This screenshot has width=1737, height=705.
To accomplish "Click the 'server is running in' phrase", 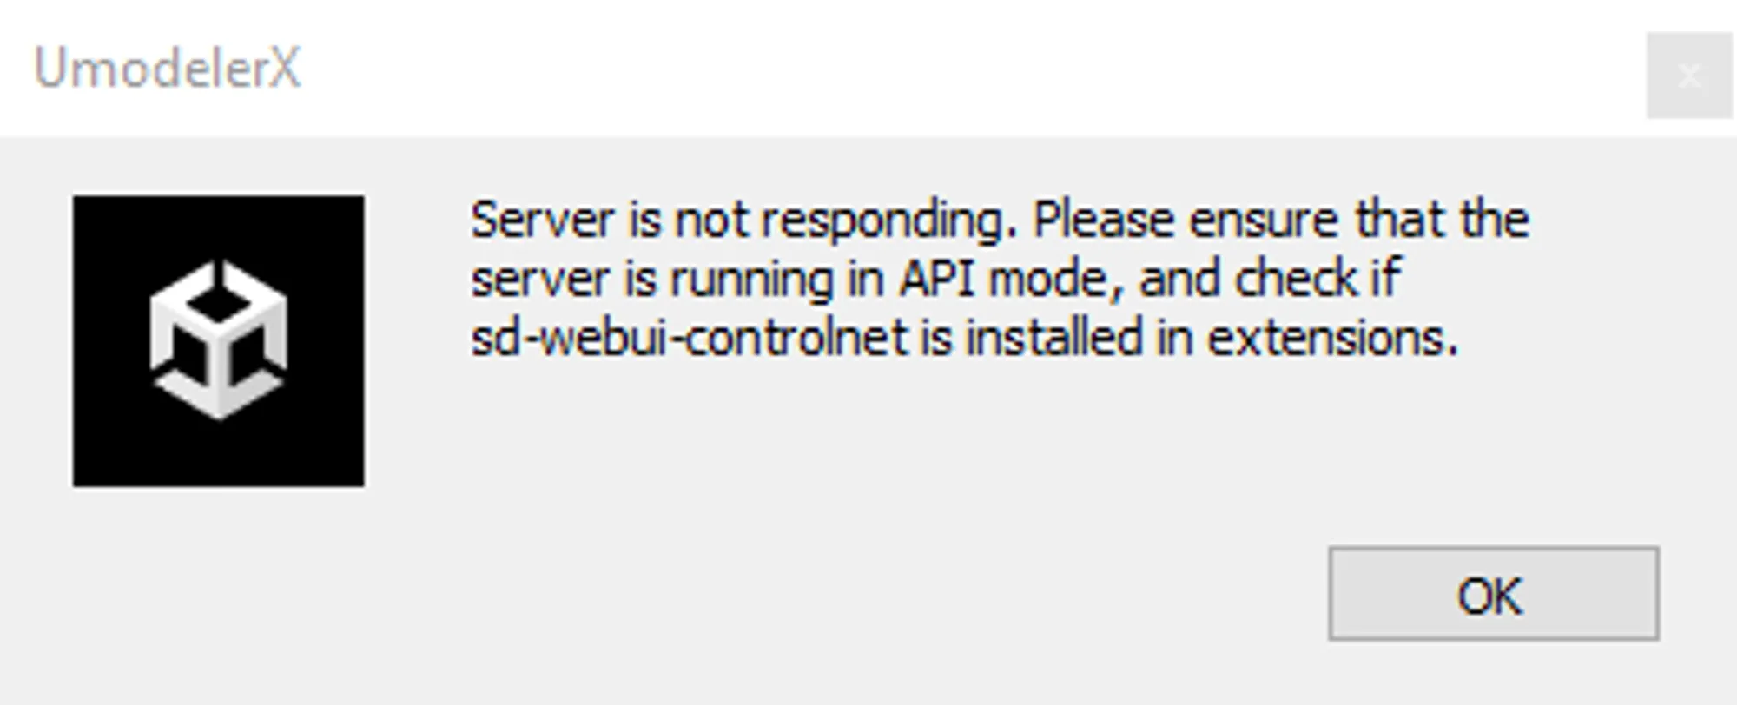I will (x=677, y=279).
